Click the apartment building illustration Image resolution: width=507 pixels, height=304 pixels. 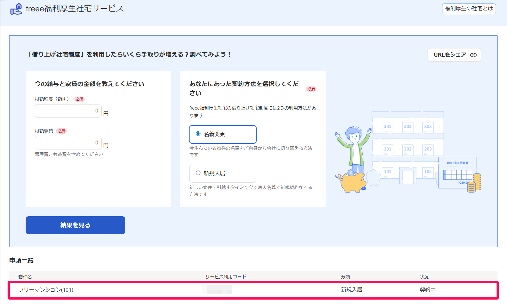point(408,148)
